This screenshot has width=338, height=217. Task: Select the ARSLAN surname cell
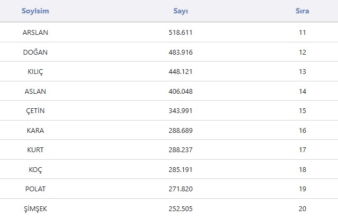point(35,32)
